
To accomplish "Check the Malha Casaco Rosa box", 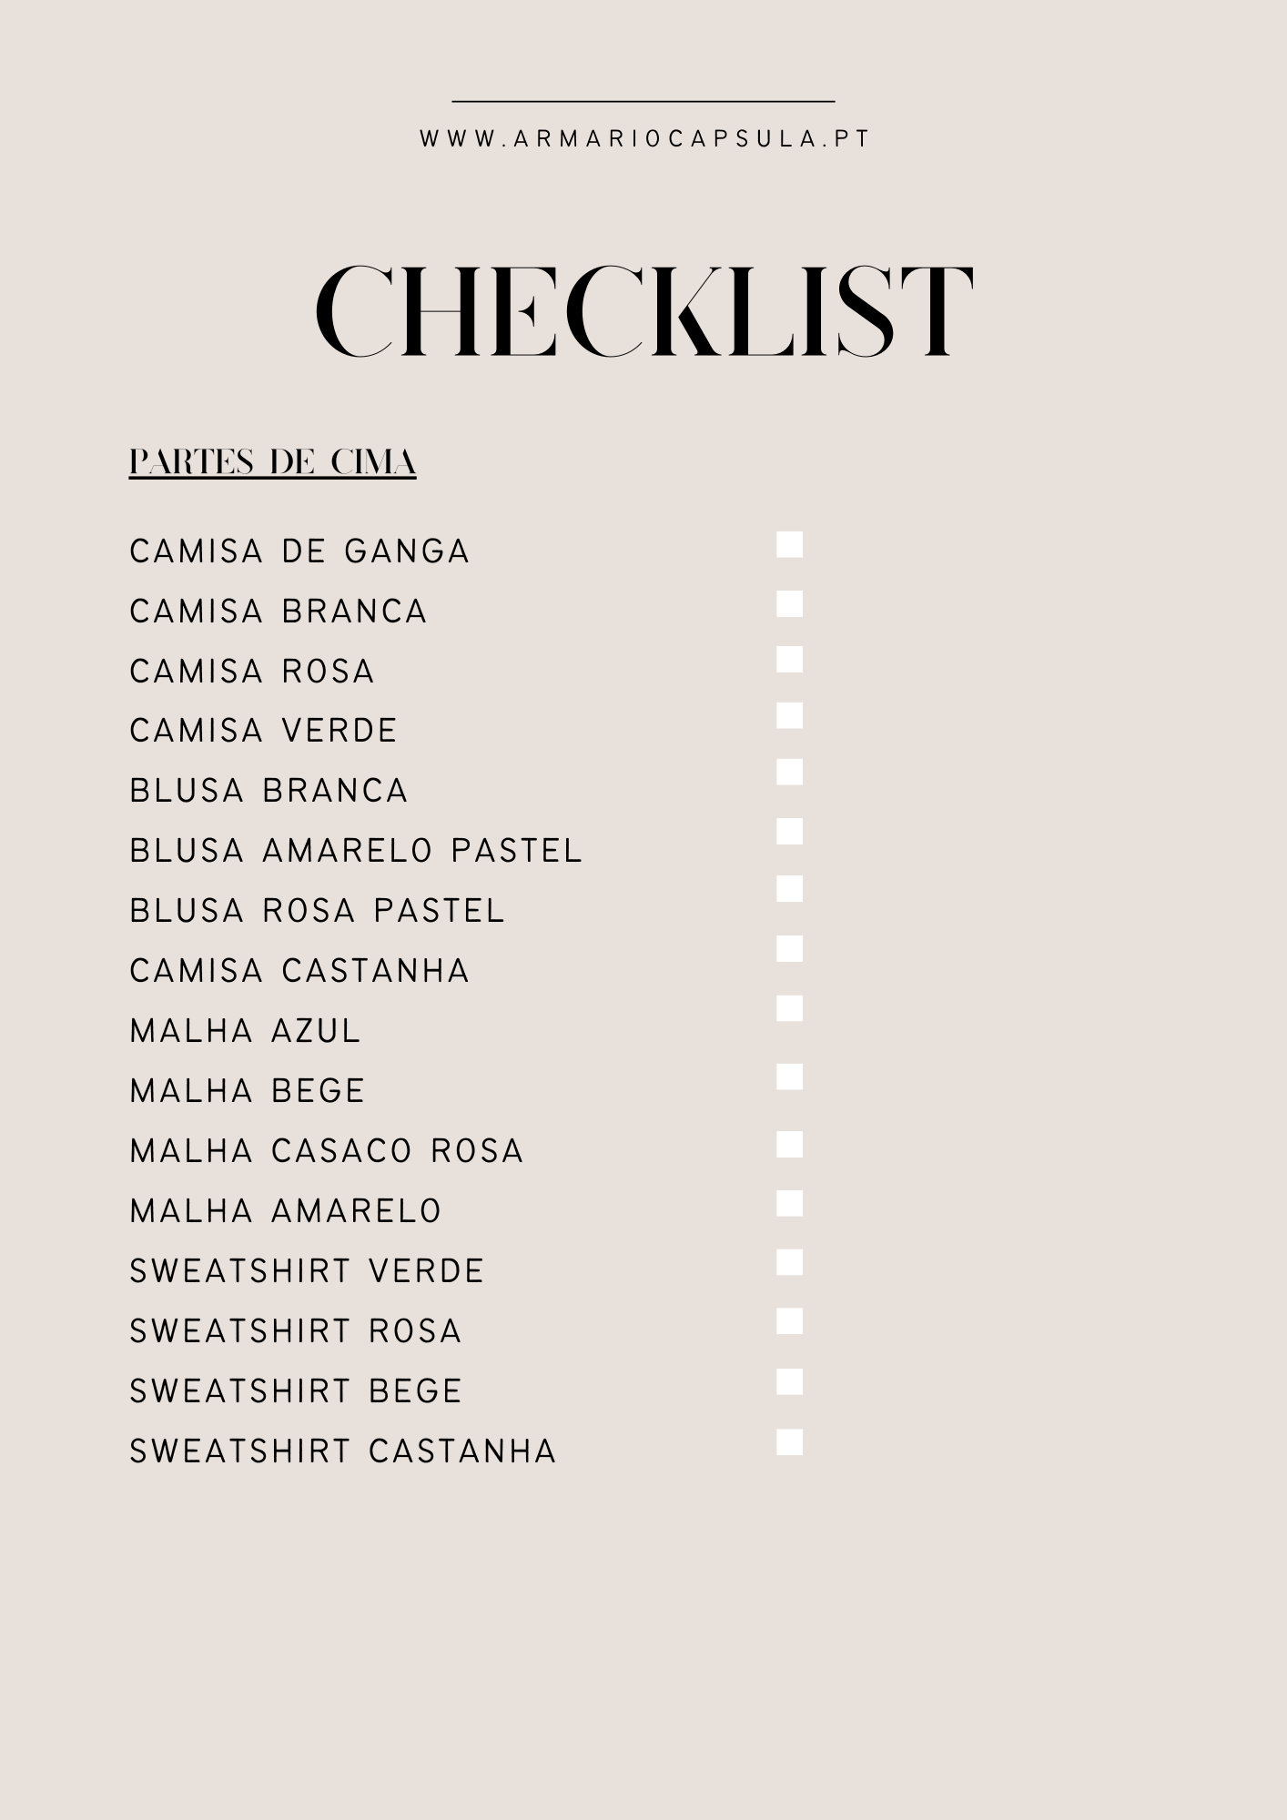I will coord(789,1145).
